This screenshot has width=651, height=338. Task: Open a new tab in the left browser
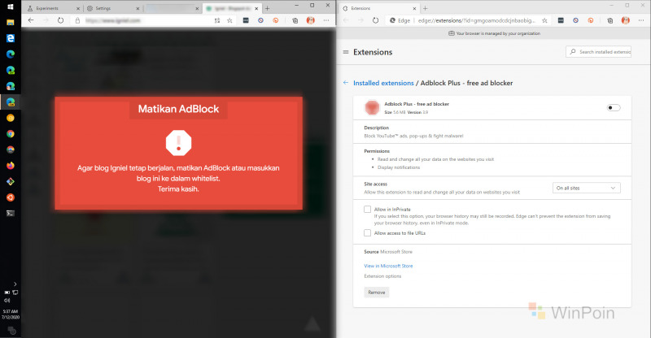point(268,8)
